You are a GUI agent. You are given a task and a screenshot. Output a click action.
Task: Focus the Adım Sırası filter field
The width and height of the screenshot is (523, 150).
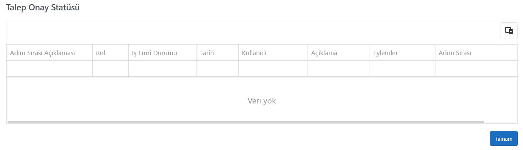tap(476, 68)
